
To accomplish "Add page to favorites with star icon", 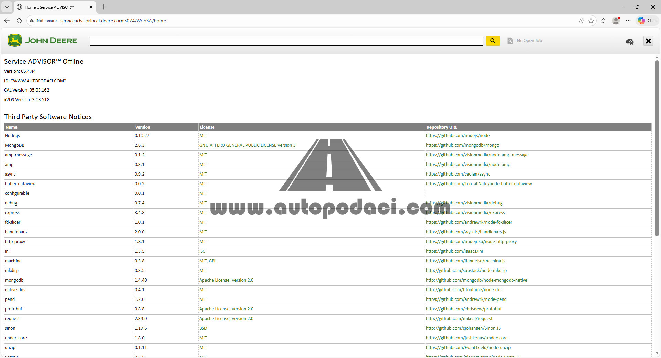I will 591,21.
